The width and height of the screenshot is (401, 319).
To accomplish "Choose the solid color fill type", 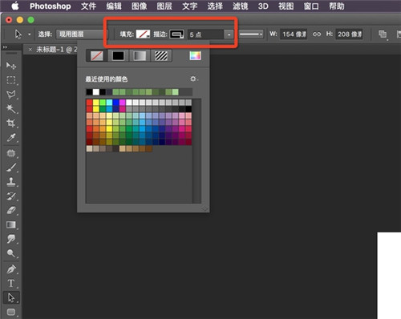I will pyautogui.click(x=118, y=56).
